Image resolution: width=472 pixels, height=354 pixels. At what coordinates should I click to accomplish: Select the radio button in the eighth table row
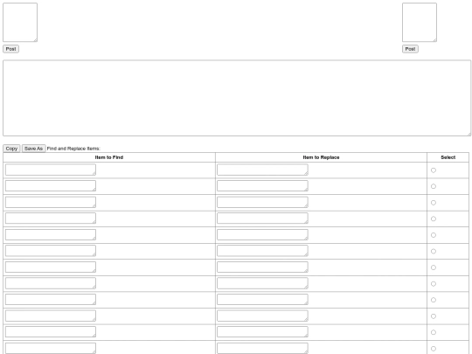[434, 284]
